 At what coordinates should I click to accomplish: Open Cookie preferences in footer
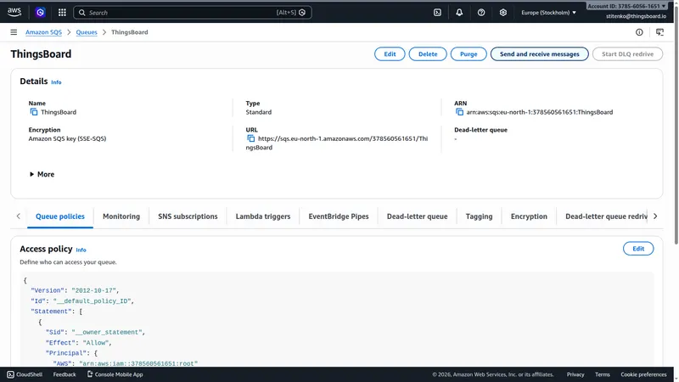pos(643,374)
